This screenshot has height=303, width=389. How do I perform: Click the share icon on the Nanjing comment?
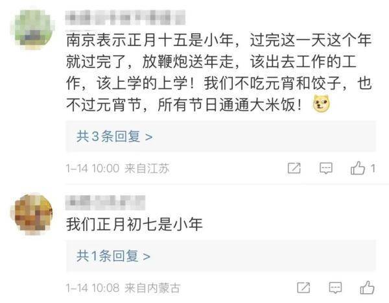coord(294,168)
